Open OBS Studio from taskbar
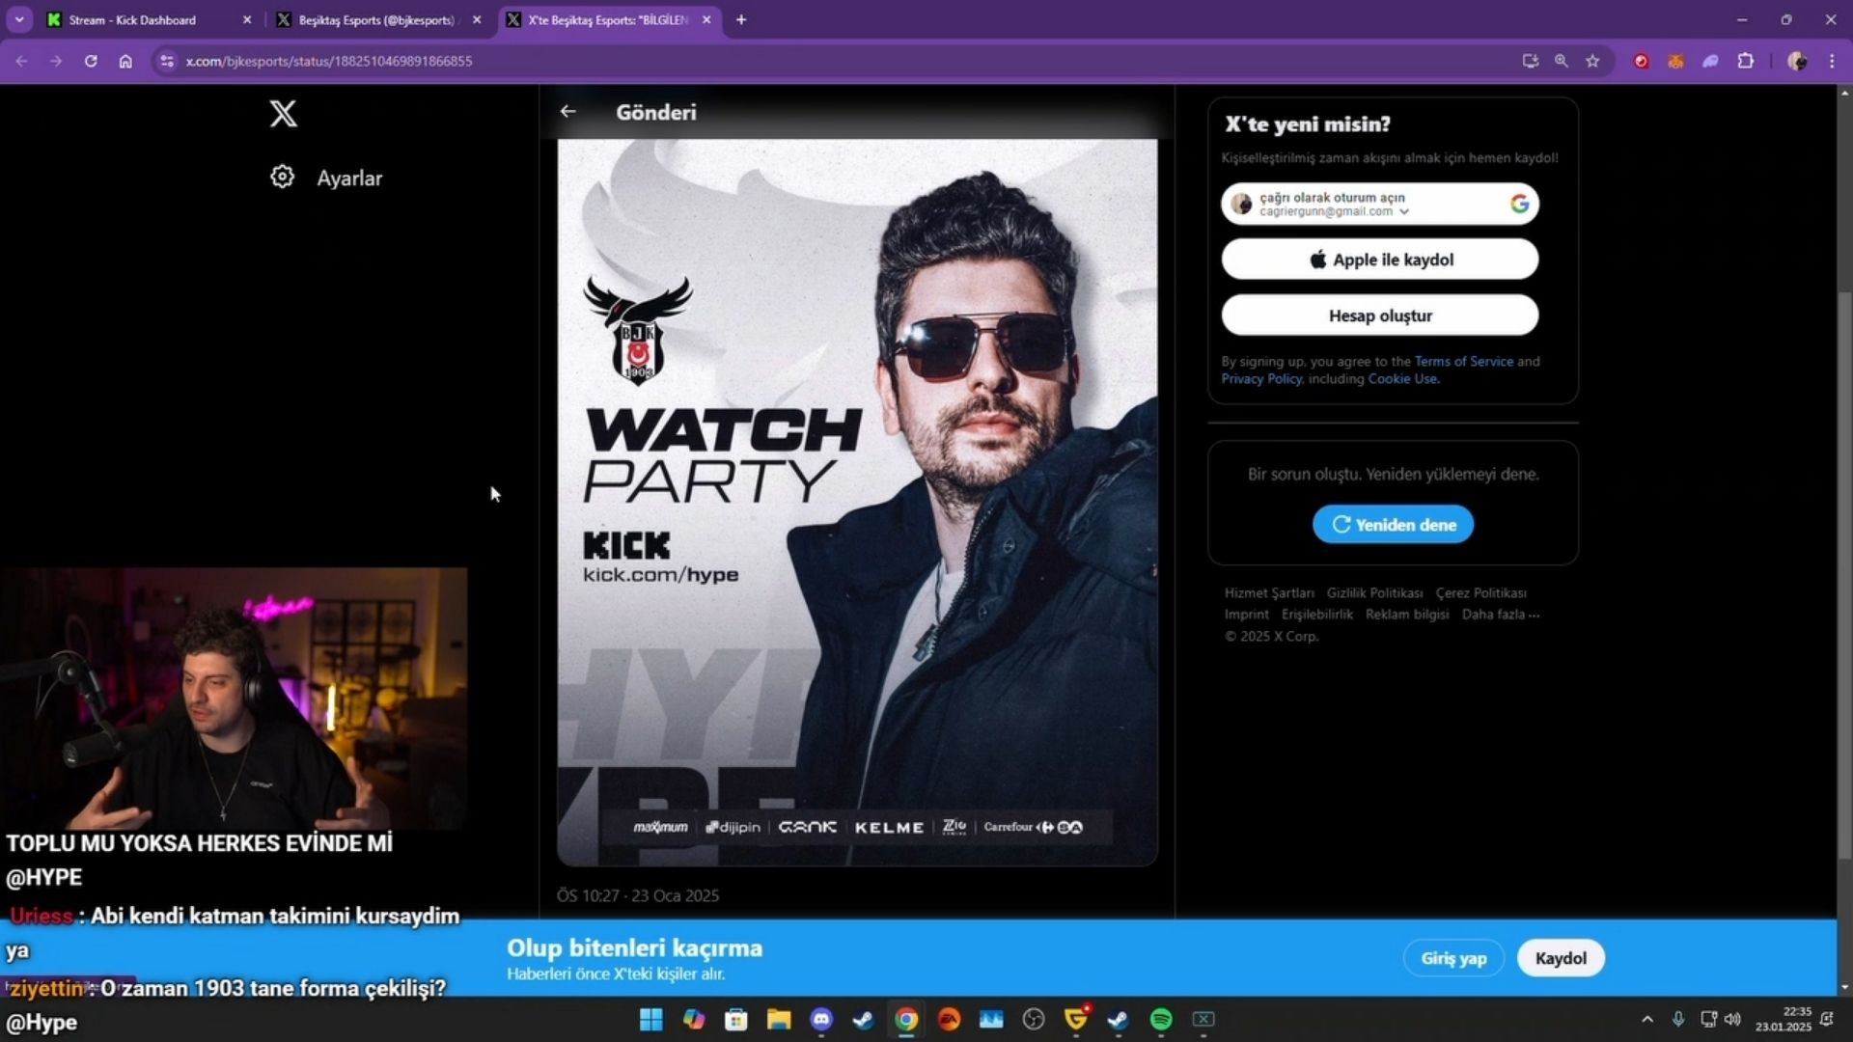Image resolution: width=1853 pixels, height=1042 pixels. [x=1034, y=1019]
